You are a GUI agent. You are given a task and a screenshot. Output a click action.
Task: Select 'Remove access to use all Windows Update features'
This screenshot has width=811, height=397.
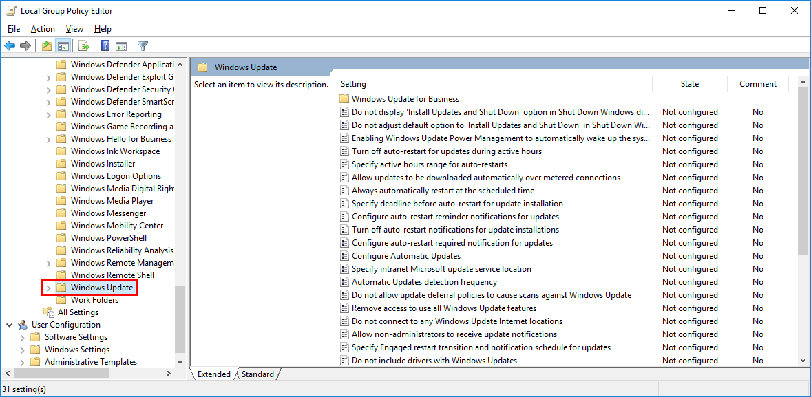pos(444,308)
